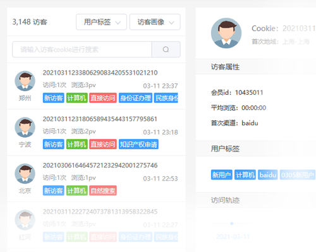The height and width of the screenshot is (252, 316).
Task: Click 浏览:3pv in the 郑州 row
Action: point(83,85)
